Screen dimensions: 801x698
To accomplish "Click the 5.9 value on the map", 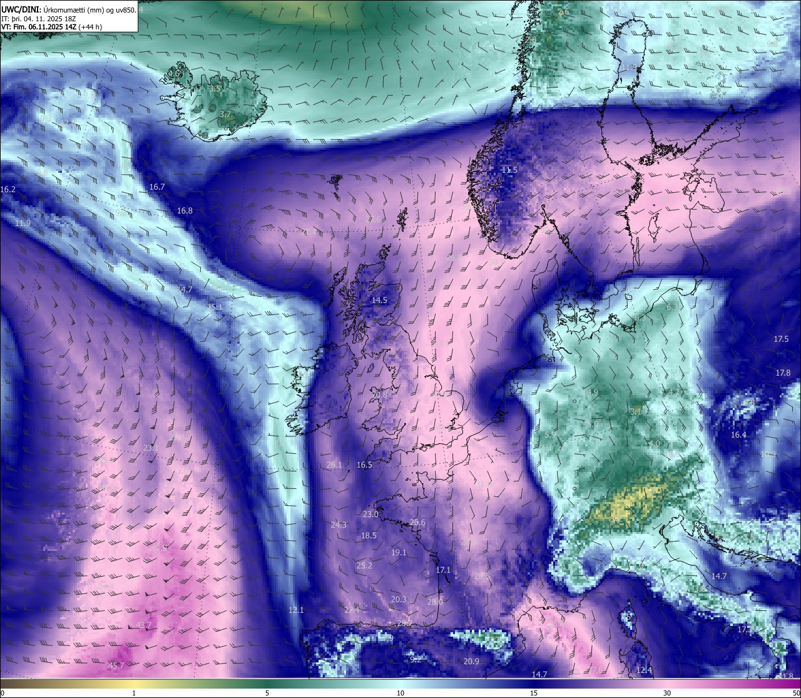I will pyautogui.click(x=551, y=435).
